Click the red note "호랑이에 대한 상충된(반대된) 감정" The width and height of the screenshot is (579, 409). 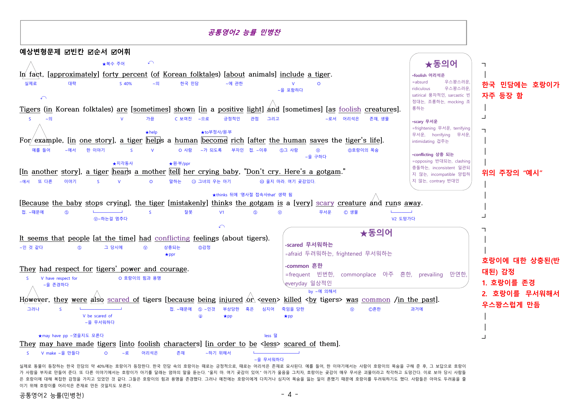tap(521, 266)
